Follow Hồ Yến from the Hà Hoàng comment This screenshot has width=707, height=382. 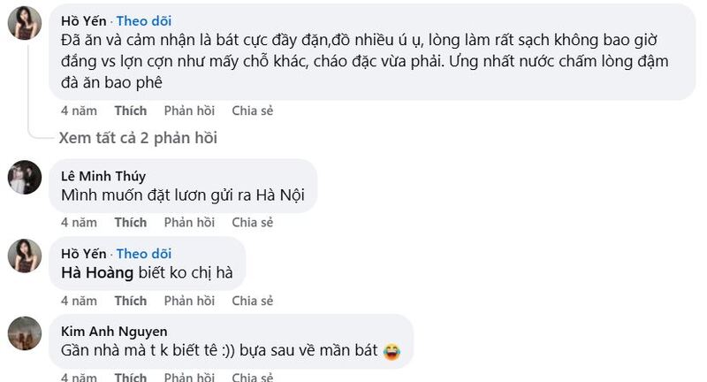tap(144, 254)
